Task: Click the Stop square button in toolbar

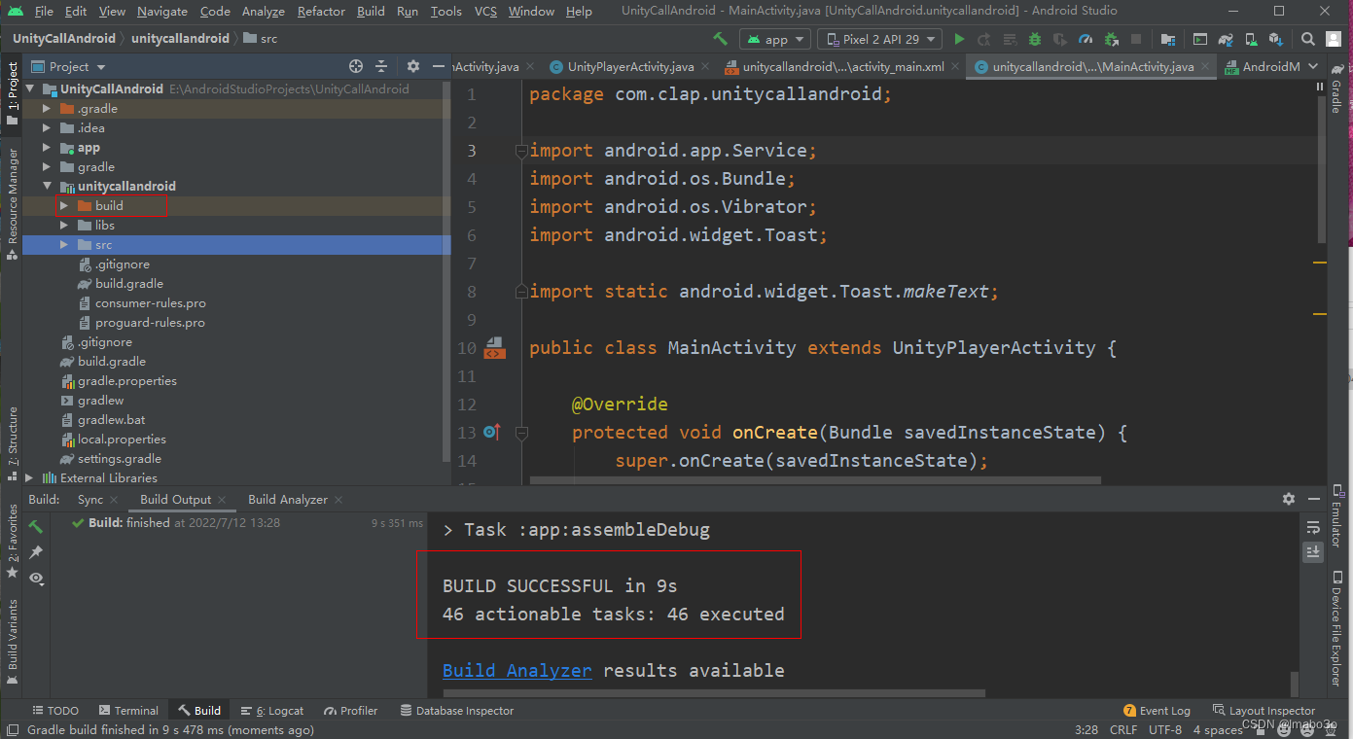Action: [1136, 39]
